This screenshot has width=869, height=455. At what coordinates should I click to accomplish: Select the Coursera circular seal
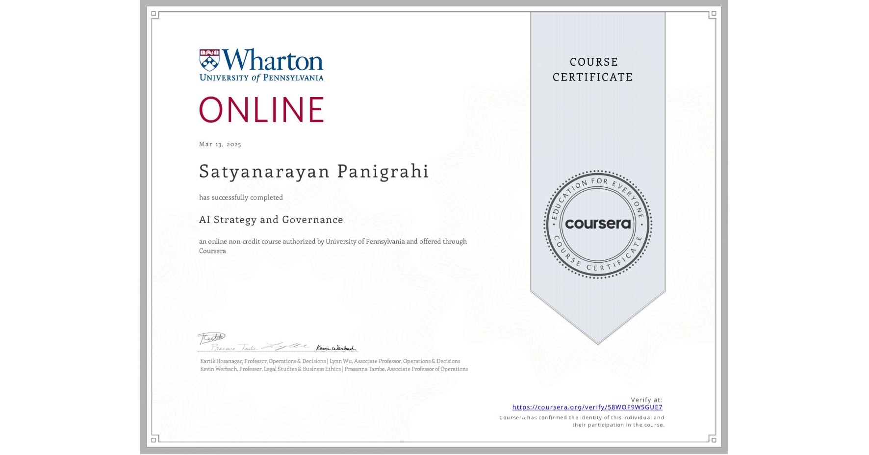pos(598,225)
